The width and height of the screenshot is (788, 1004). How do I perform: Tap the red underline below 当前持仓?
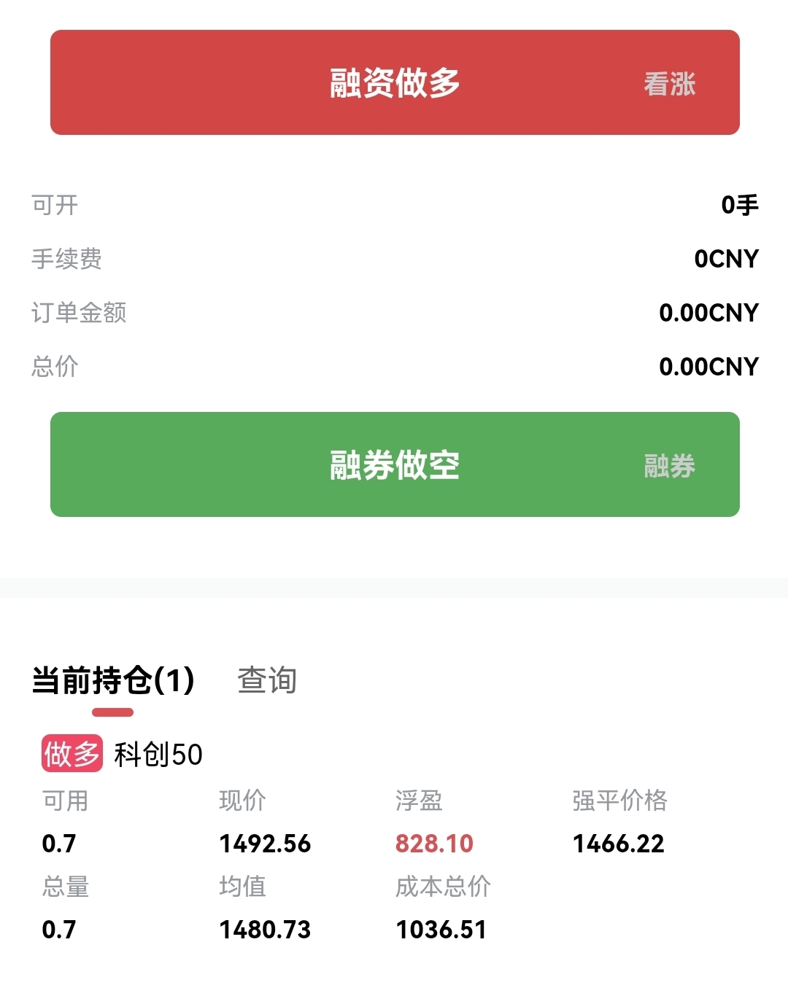click(112, 712)
